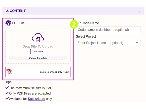Image resolution: width=146 pixels, height=109 pixels.
Task: Collapse the 2. CONTENT section using minus
Action: [x=139, y=11]
